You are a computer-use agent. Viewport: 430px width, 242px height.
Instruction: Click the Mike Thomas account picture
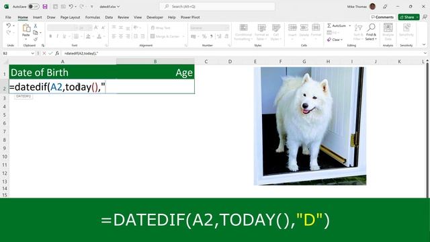(372, 6)
